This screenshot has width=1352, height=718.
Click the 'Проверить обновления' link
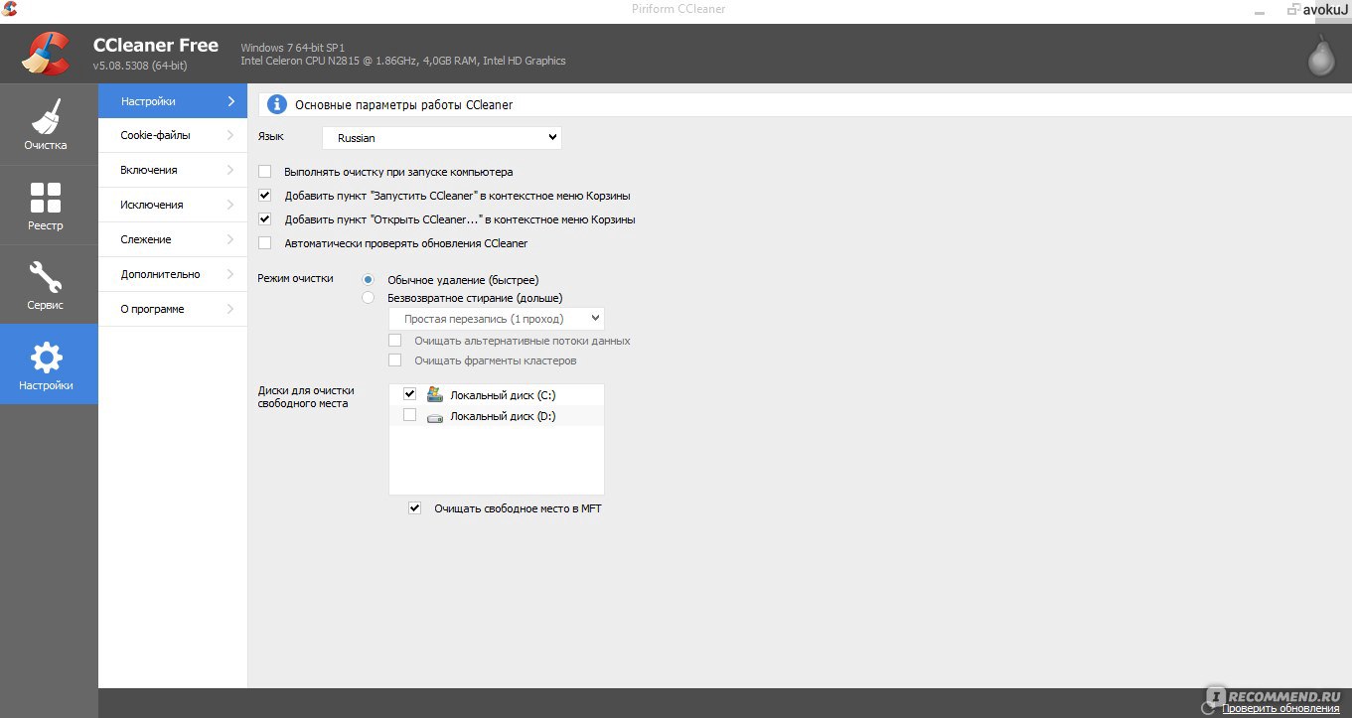1280,708
